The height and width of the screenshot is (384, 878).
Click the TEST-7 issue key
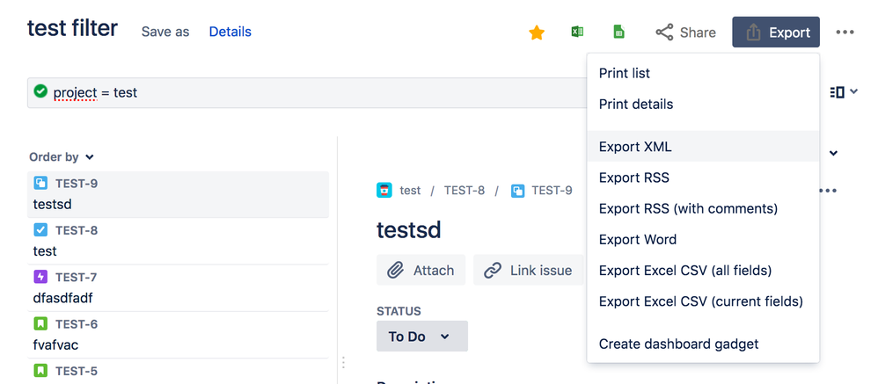pyautogui.click(x=77, y=277)
